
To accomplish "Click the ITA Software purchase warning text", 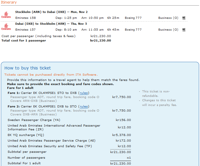I will 51,75.
